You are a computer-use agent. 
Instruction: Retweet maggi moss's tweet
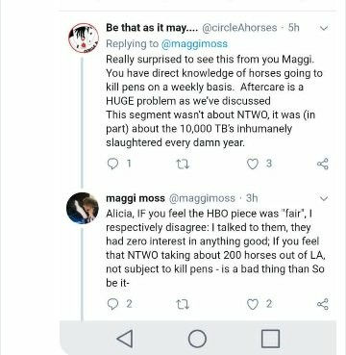[x=183, y=304]
